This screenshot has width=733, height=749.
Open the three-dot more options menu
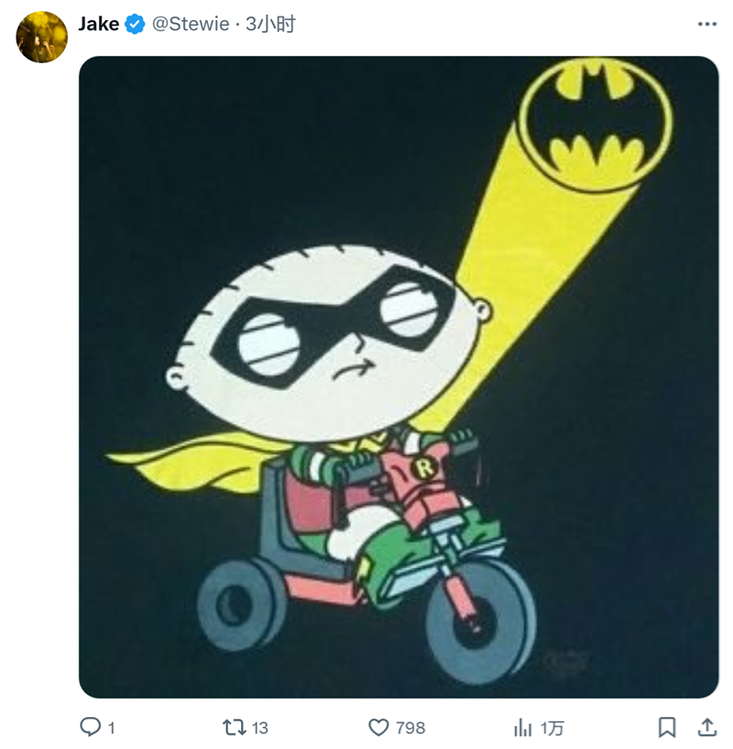point(706,25)
